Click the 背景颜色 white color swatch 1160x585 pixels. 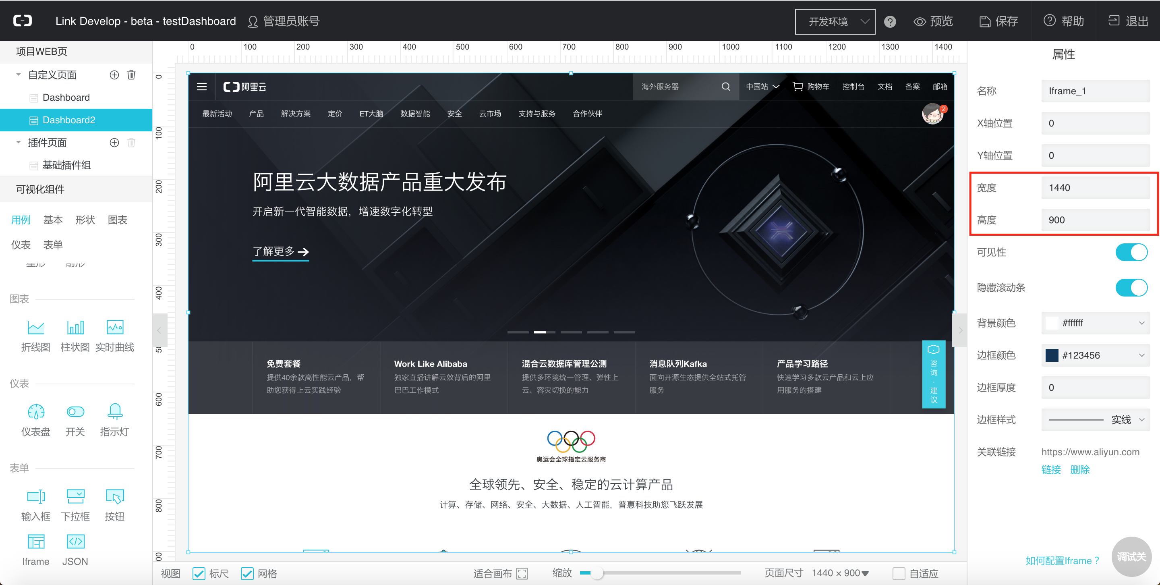click(x=1052, y=323)
